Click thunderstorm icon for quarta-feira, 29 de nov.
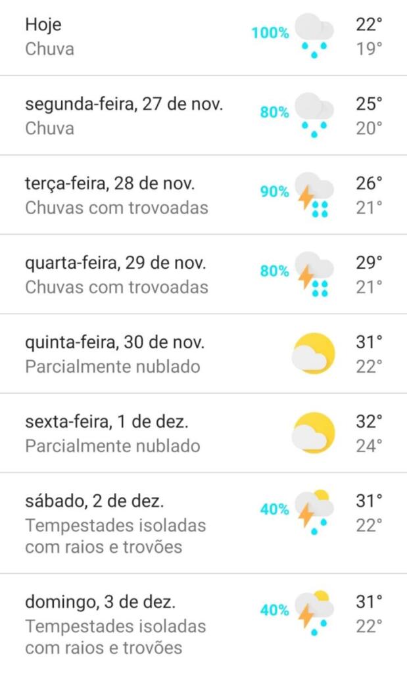The image size is (407, 673). pos(314,274)
